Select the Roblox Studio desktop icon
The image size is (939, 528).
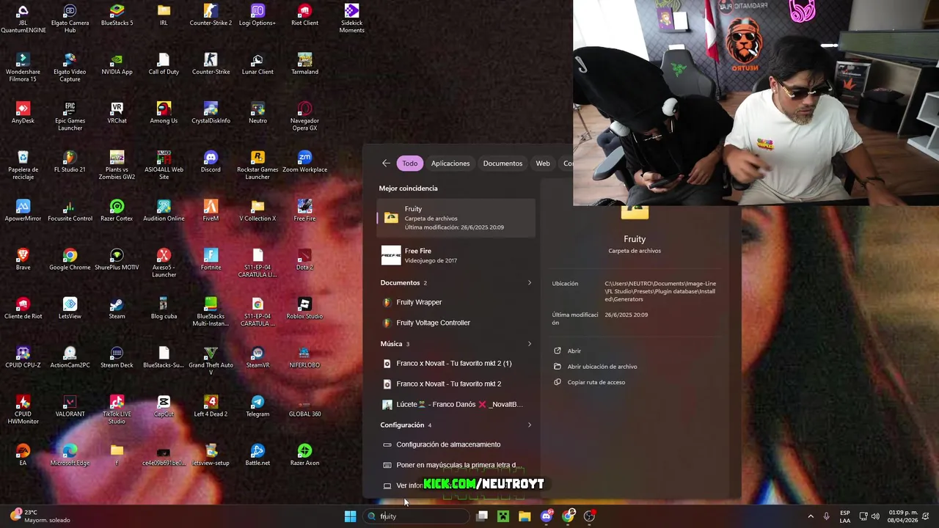304,309
